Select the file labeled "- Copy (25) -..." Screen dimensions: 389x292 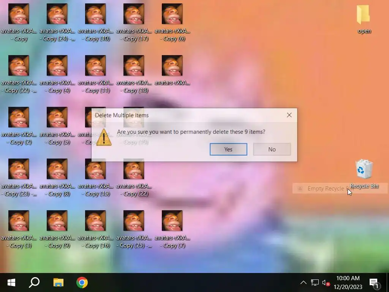point(134,229)
